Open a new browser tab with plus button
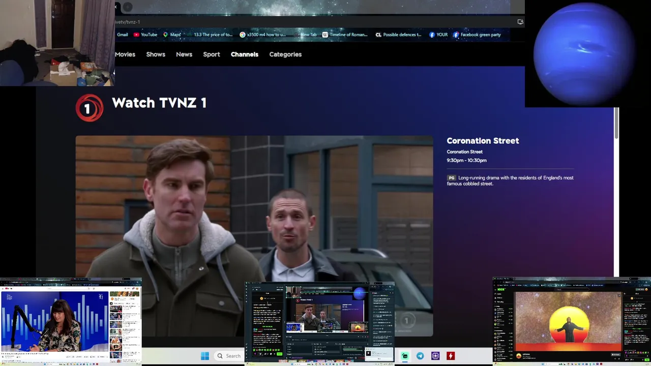Screen dimensions: 651x366 coord(128,7)
